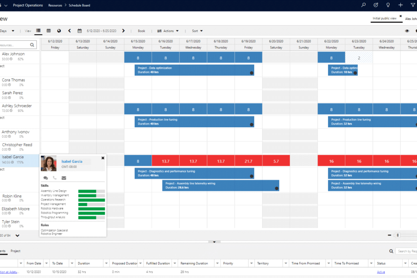Select the Initial public view tab
Screen dimensions: 417x278
(x=384, y=19)
